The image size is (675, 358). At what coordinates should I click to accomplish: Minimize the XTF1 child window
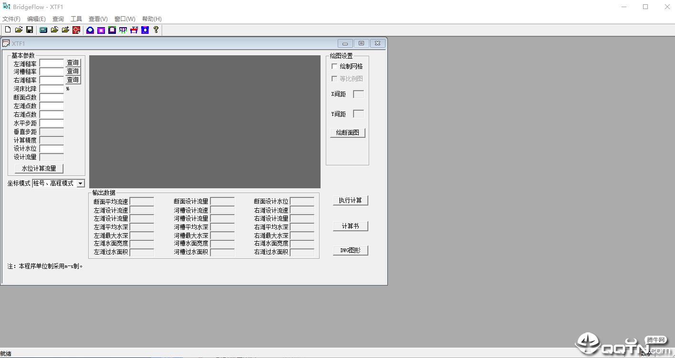pyautogui.click(x=345, y=43)
